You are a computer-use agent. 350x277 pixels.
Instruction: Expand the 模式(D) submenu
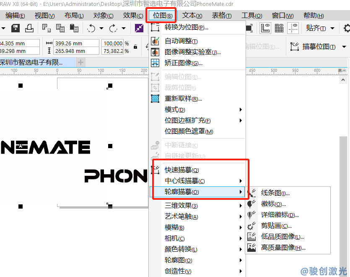197,110
